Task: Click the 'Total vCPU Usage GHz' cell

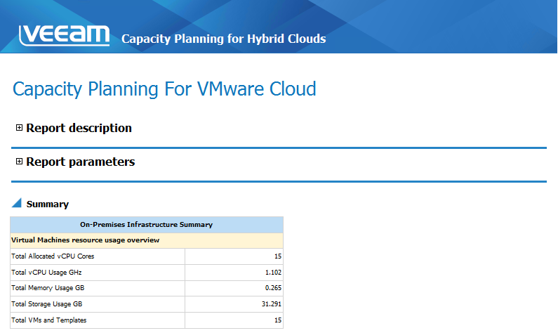Action: tap(98, 273)
